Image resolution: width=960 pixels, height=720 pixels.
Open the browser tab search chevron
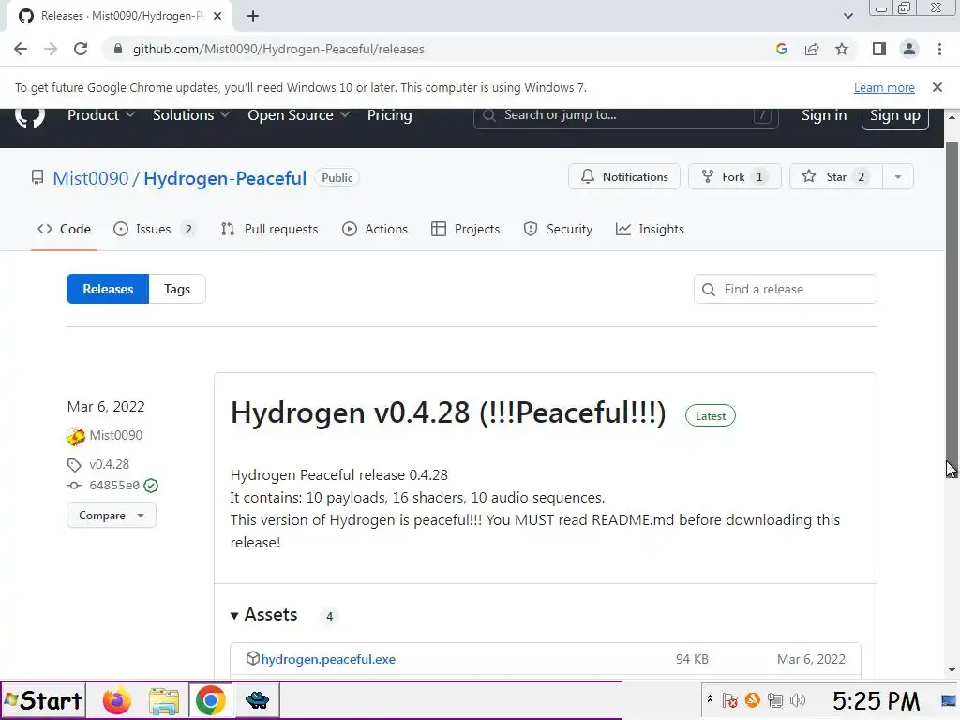[847, 16]
